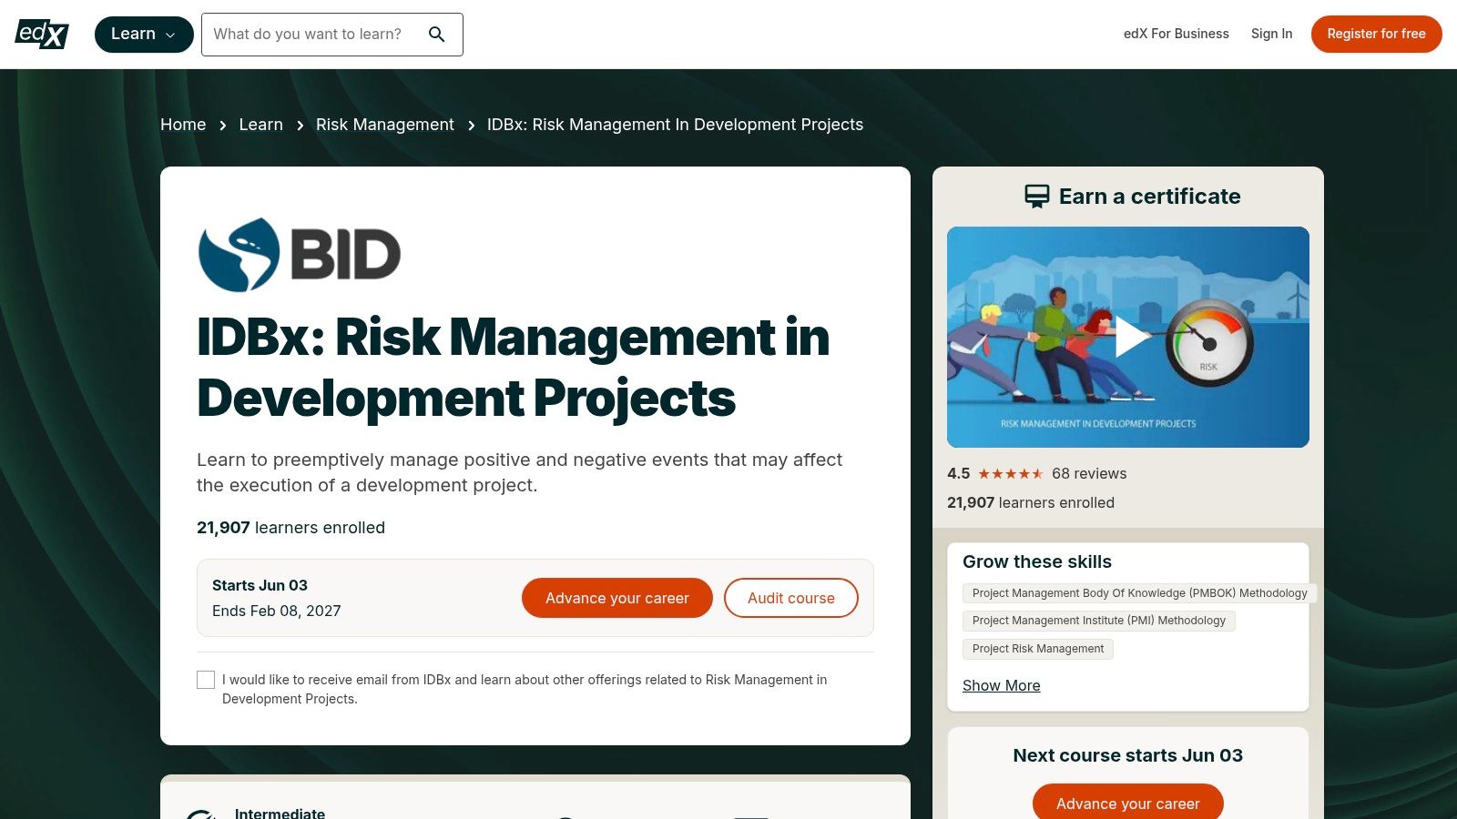Check the IDBx email opt-in checkbox
Viewport: 1457px width, 819px height.
click(206, 680)
